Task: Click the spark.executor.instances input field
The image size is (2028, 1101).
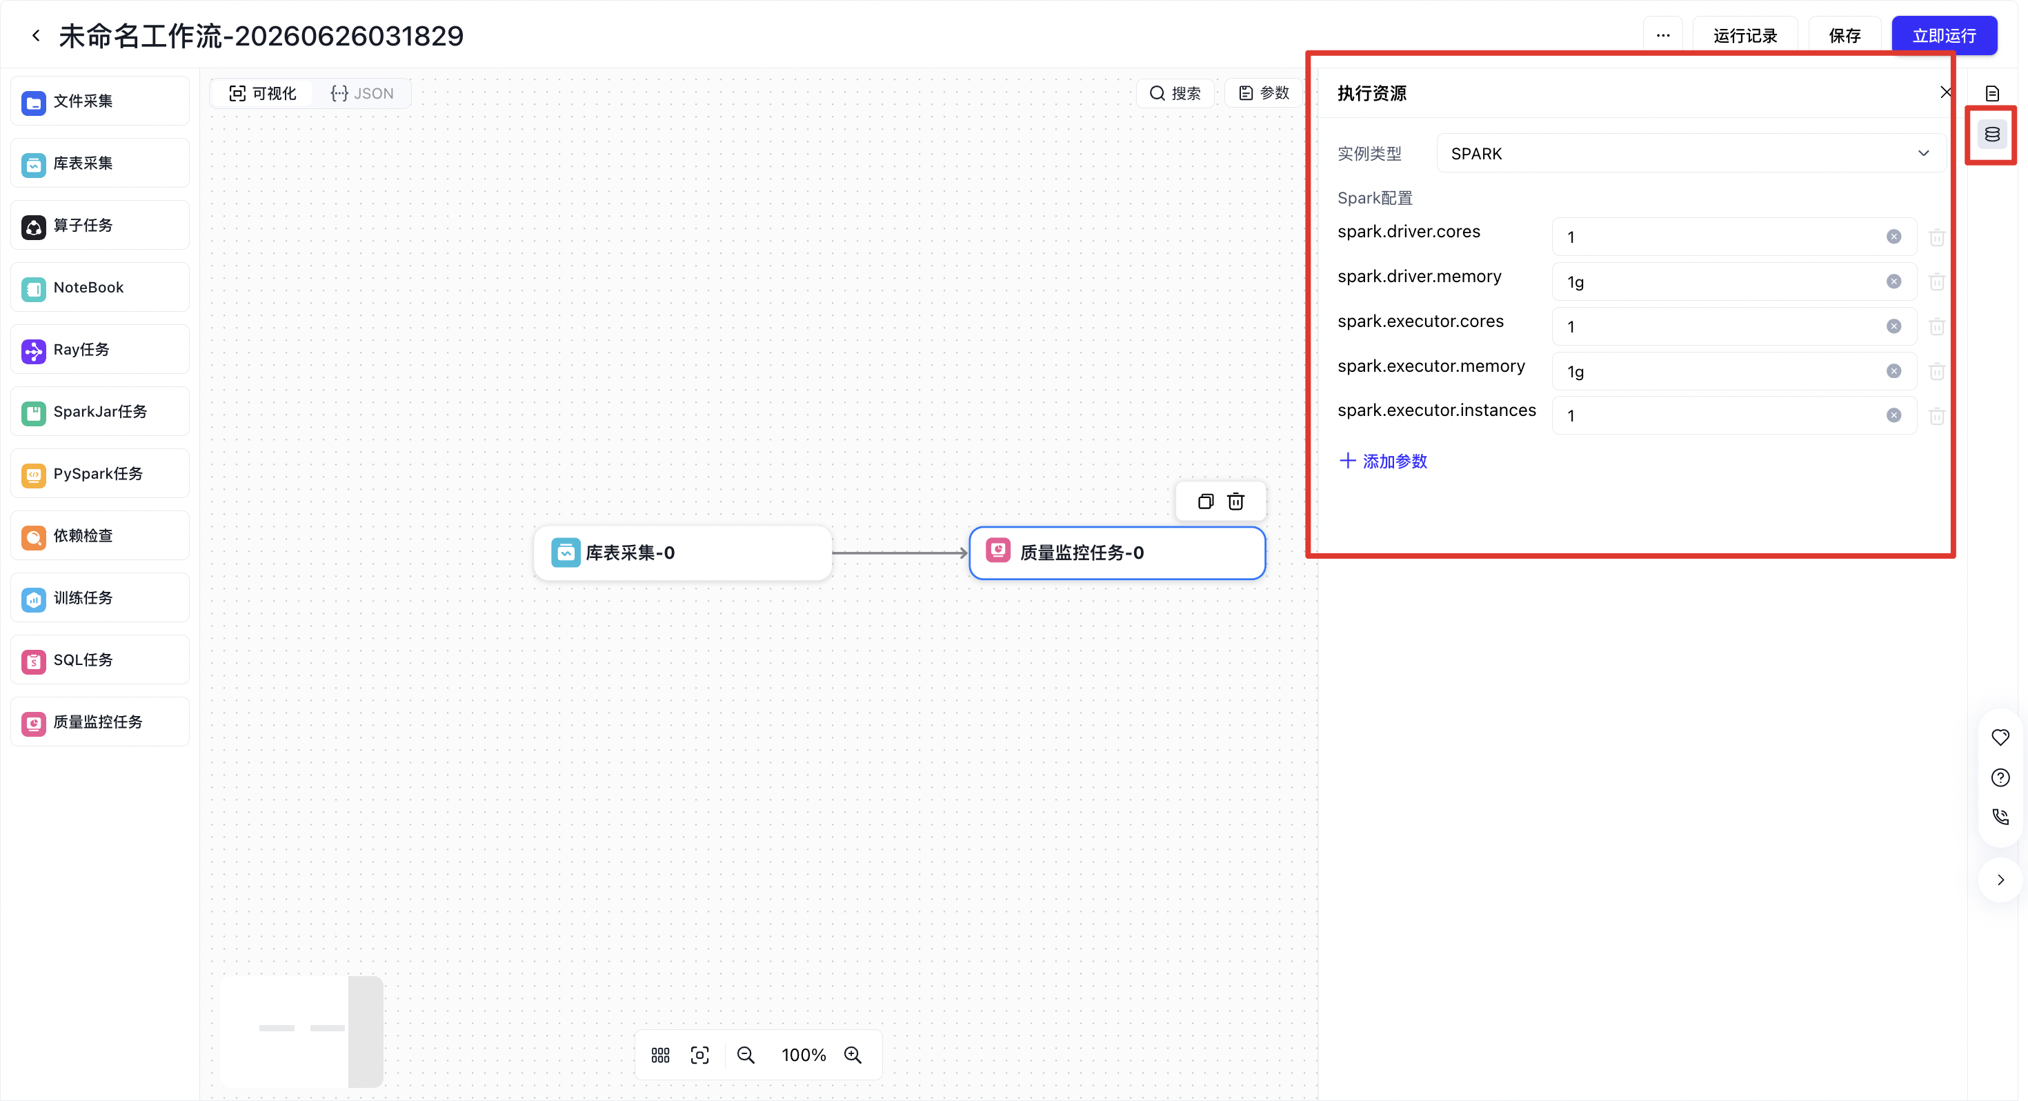Action: (1733, 416)
